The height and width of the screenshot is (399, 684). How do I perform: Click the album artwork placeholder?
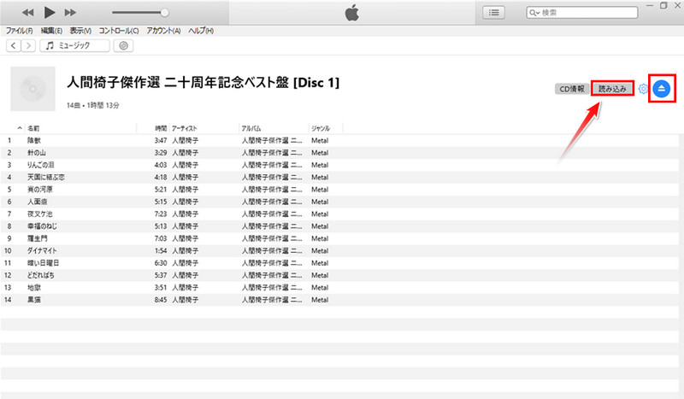[x=32, y=89]
